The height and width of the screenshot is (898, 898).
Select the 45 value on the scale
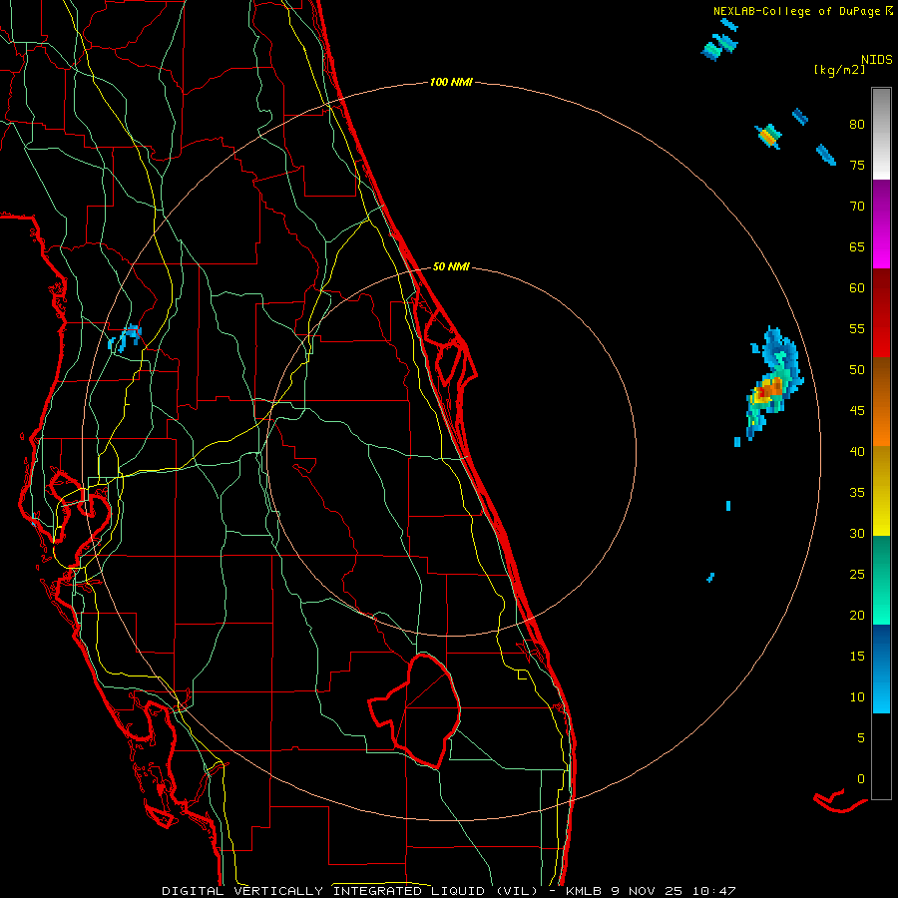[x=857, y=411]
